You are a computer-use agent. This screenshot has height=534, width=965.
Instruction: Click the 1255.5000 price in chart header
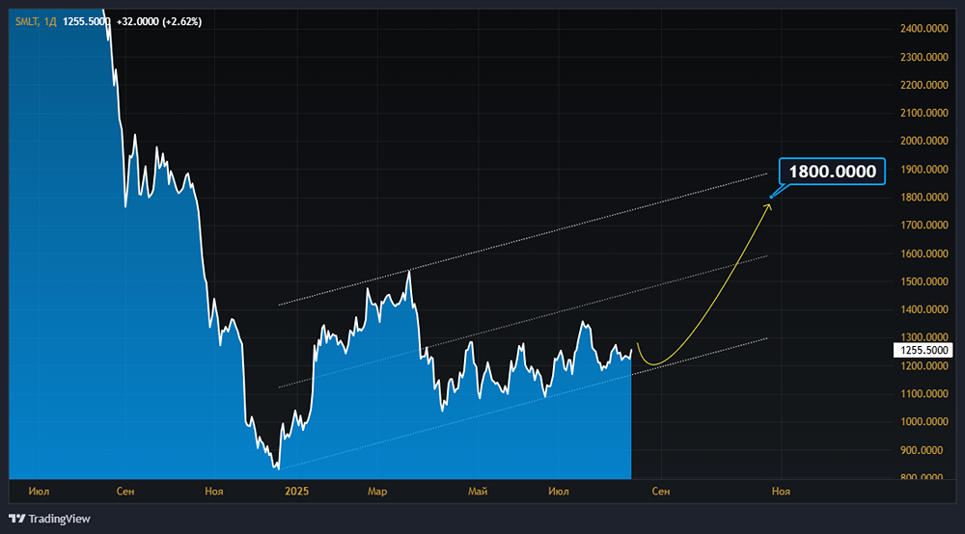click(87, 21)
